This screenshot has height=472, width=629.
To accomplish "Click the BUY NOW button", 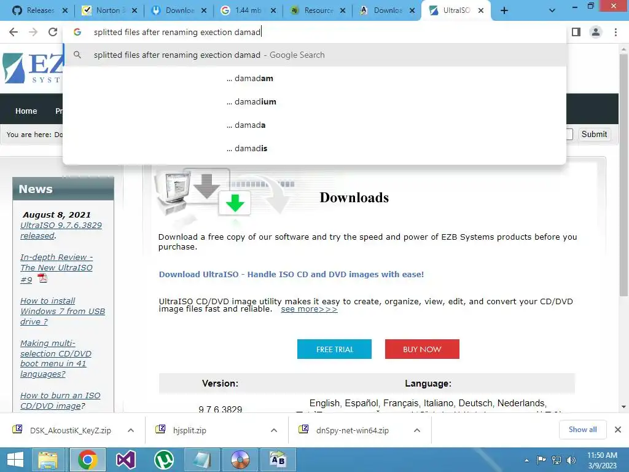I will click(x=422, y=349).
